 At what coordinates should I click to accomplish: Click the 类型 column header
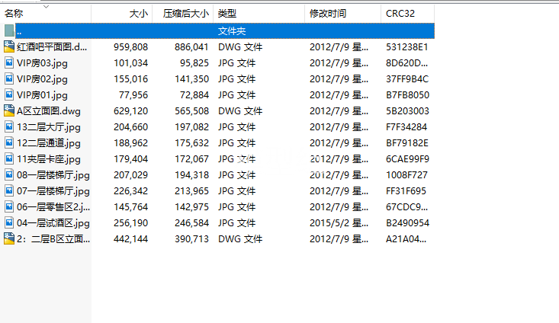click(x=226, y=14)
